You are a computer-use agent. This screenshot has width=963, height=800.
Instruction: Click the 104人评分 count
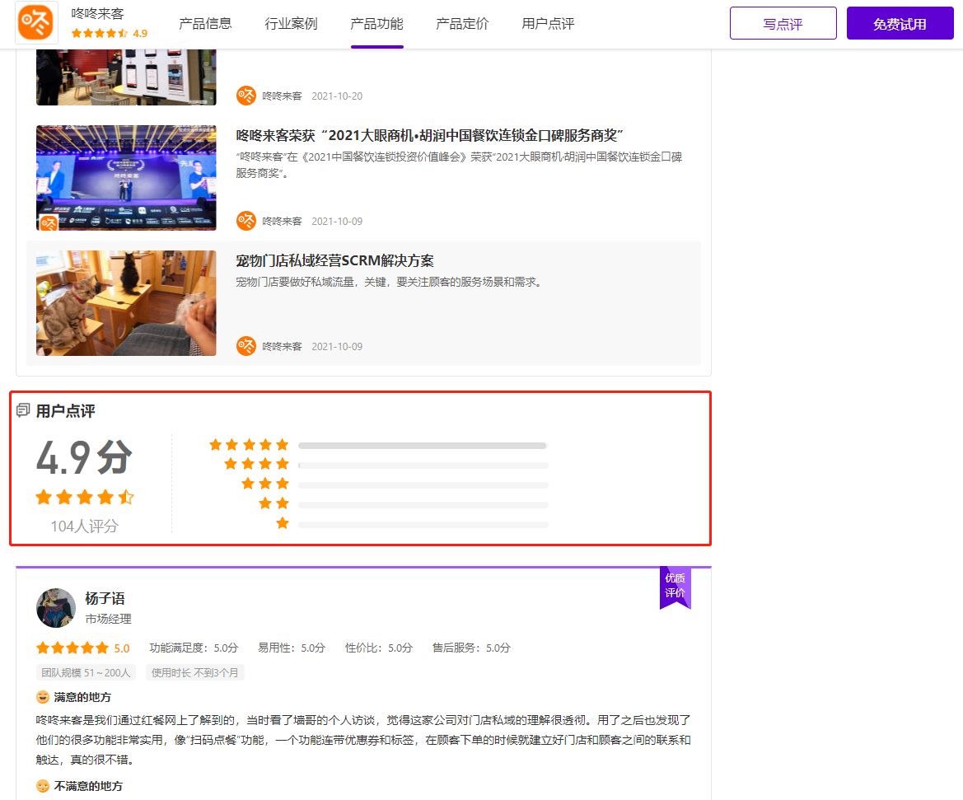[85, 526]
